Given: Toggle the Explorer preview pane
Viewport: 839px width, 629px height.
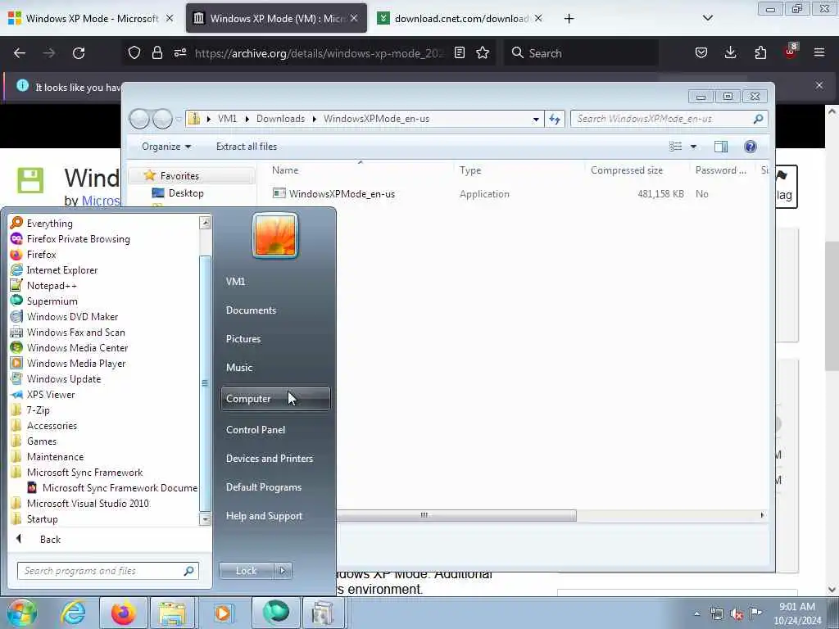Looking at the screenshot, I should [x=721, y=147].
